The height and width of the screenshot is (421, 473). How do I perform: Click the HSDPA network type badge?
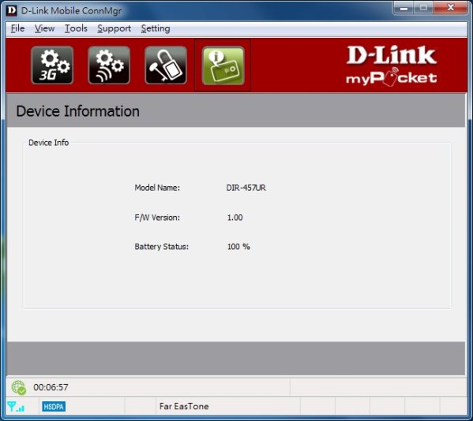pyautogui.click(x=54, y=407)
